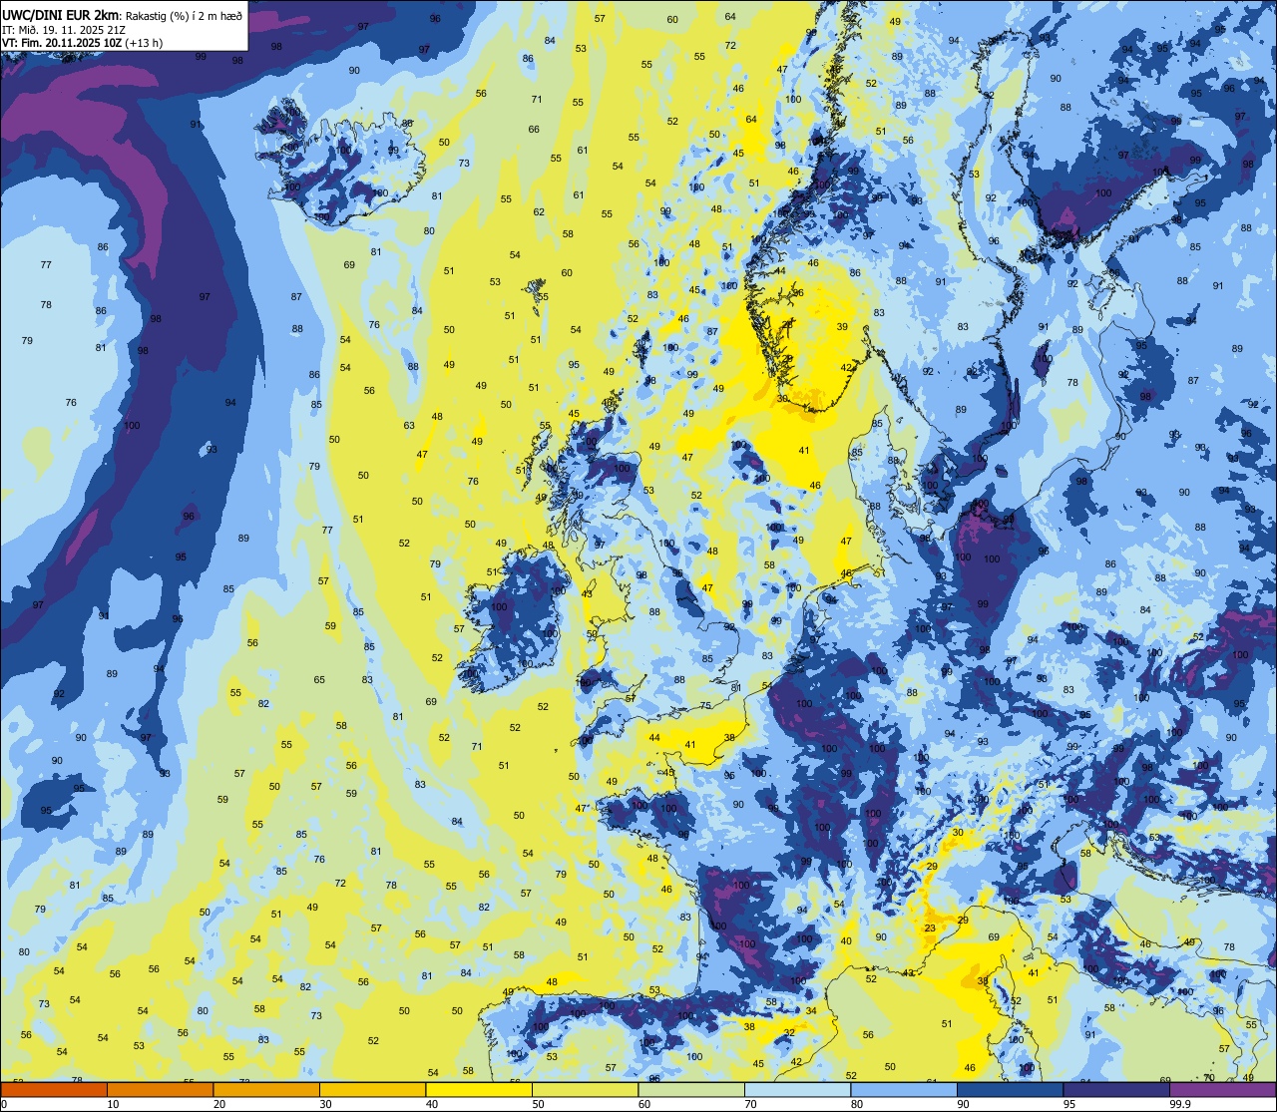Select the bright yellow 40–50% legend swatch
This screenshot has height=1112, width=1277.
pyautogui.click(x=479, y=1089)
